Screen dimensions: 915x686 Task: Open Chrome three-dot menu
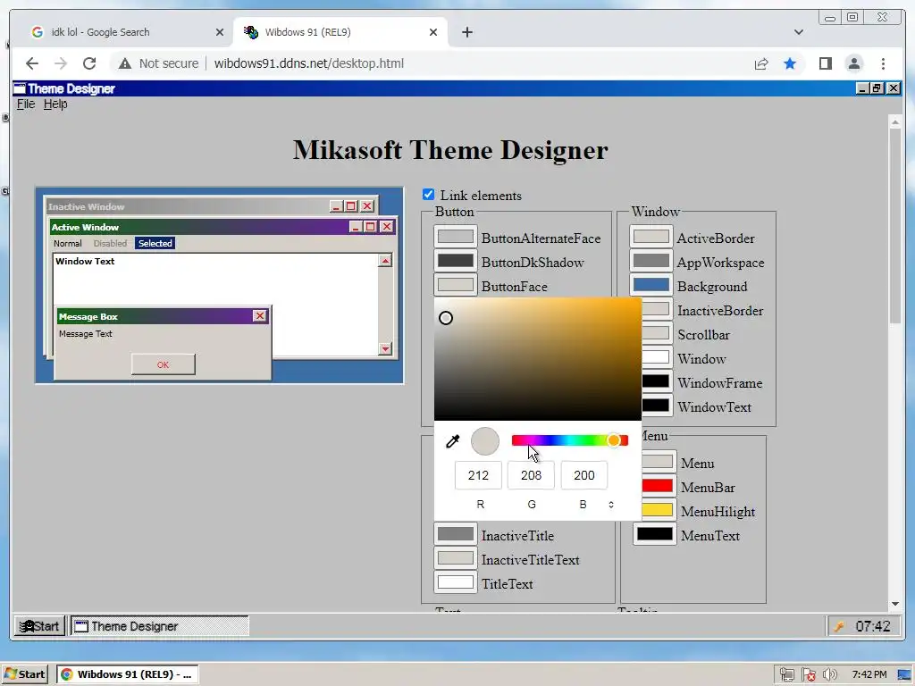(883, 63)
